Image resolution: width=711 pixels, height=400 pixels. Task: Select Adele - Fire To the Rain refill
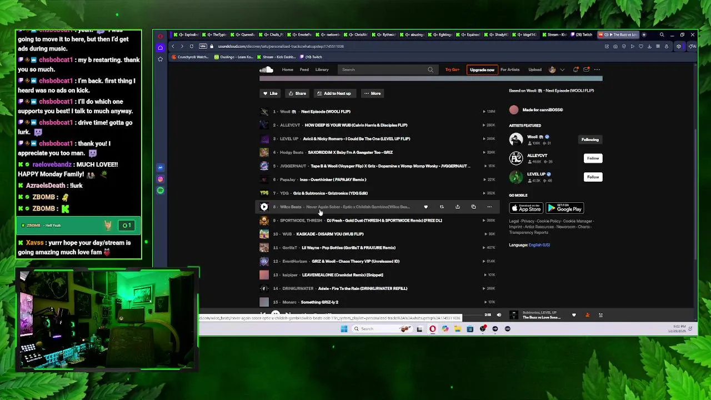click(363, 288)
